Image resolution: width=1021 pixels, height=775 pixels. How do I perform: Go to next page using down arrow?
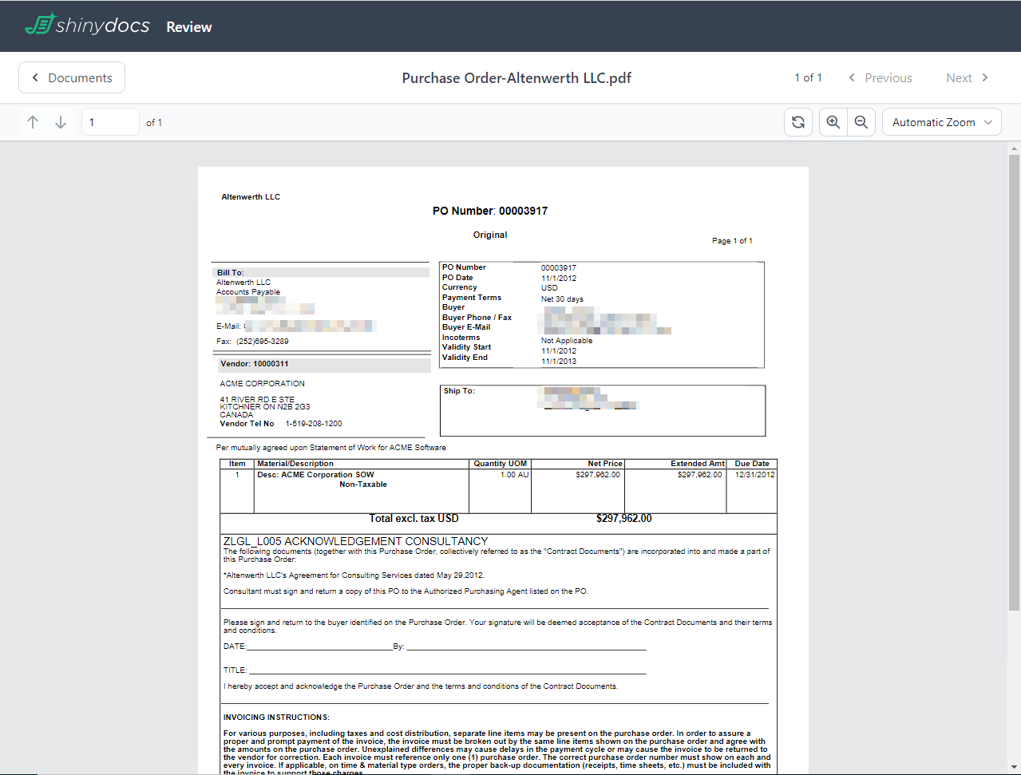pos(60,121)
